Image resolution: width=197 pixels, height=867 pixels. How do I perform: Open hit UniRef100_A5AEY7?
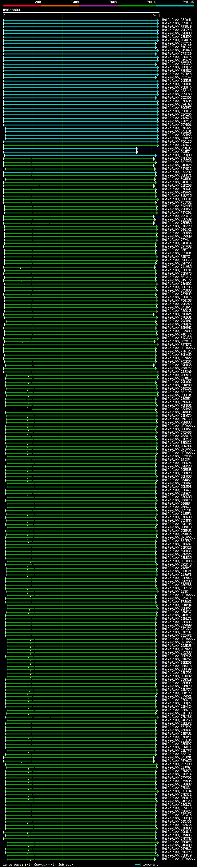(176, 368)
